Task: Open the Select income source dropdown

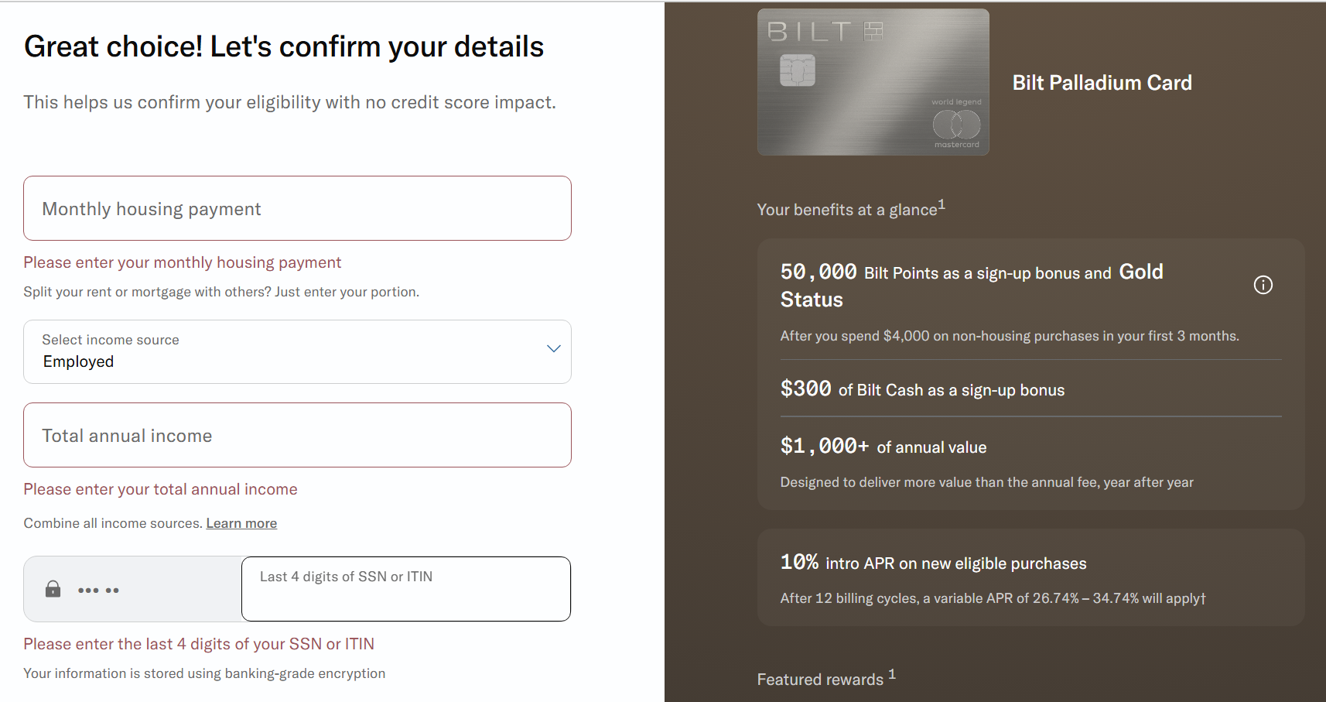Action: point(297,352)
